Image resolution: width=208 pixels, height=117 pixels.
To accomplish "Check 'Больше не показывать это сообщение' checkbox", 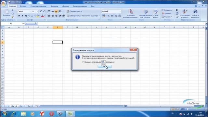I will pos(83,62).
